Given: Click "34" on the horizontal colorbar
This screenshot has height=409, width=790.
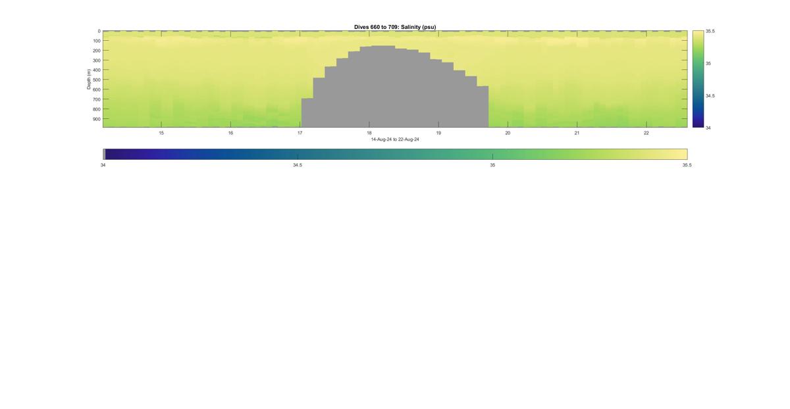Looking at the screenshot, I should (x=103, y=165).
